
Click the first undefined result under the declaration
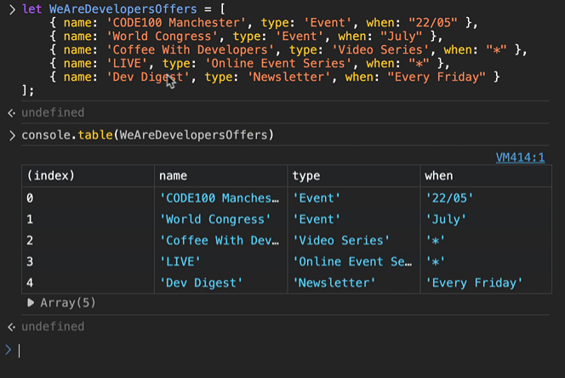(53, 112)
